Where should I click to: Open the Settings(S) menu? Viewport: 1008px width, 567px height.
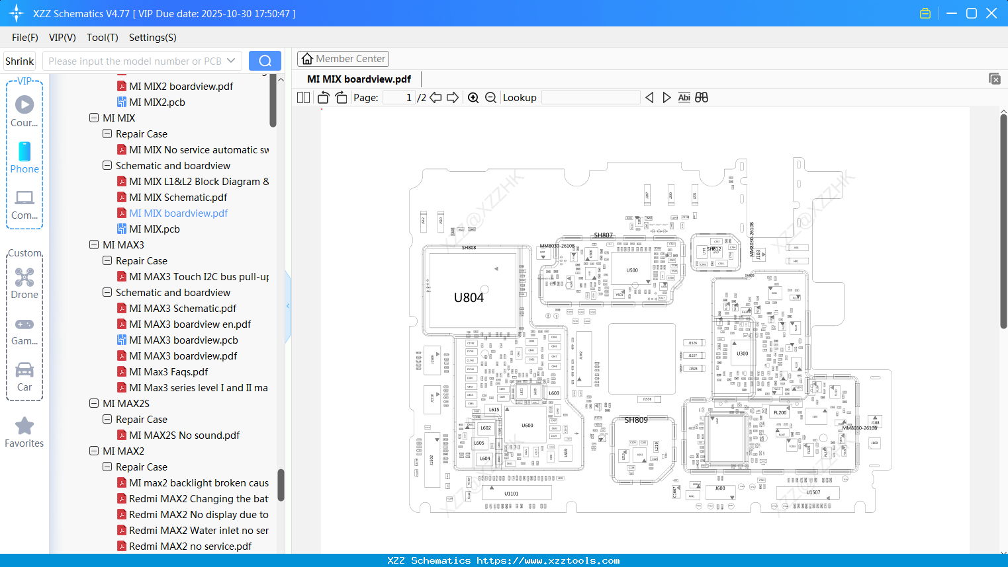(x=153, y=38)
